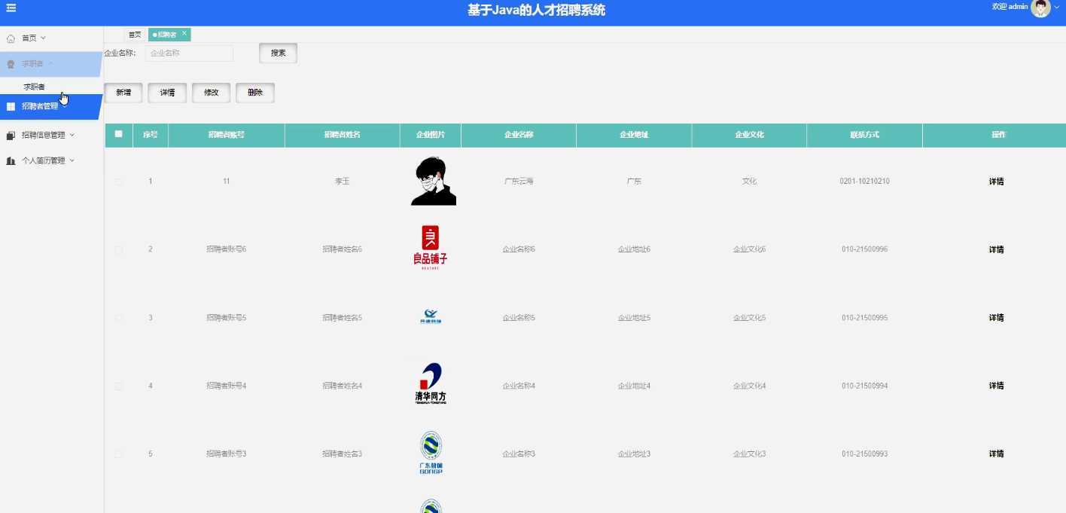Click the 搜索 button
1066x513 pixels.
point(279,53)
